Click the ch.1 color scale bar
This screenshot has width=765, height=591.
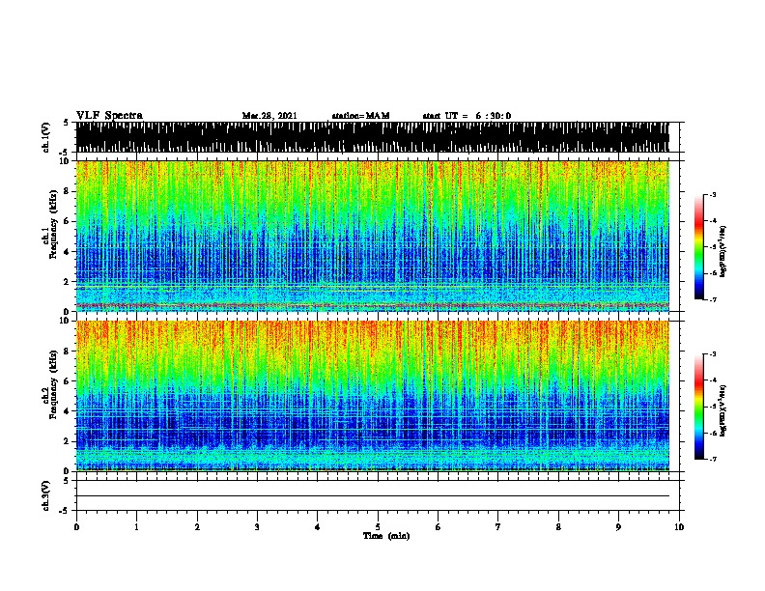[699, 247]
